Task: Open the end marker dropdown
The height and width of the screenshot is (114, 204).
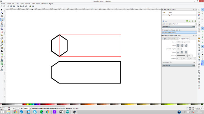Action: click(x=193, y=59)
